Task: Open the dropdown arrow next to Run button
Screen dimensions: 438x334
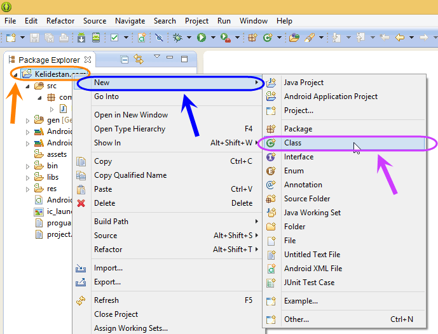Action: [x=213, y=37]
